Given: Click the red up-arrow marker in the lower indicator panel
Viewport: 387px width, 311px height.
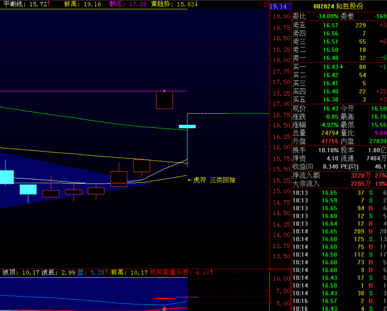Looking at the screenshot, I should tap(164, 309).
